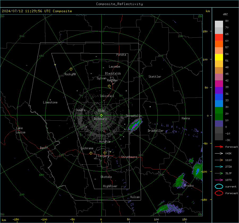The image size is (239, 223).
Task: Click the Ponoka label
Action: click(x=121, y=55)
